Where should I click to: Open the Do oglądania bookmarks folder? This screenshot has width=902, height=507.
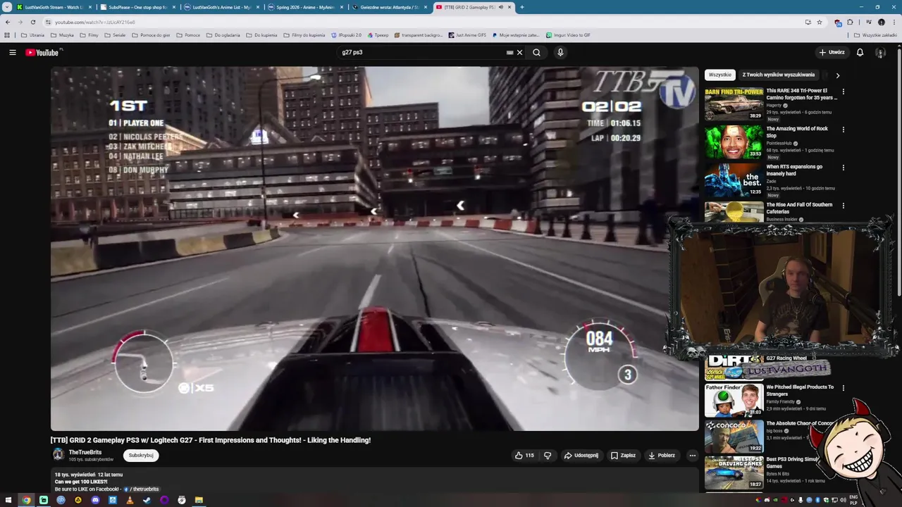(x=223, y=35)
